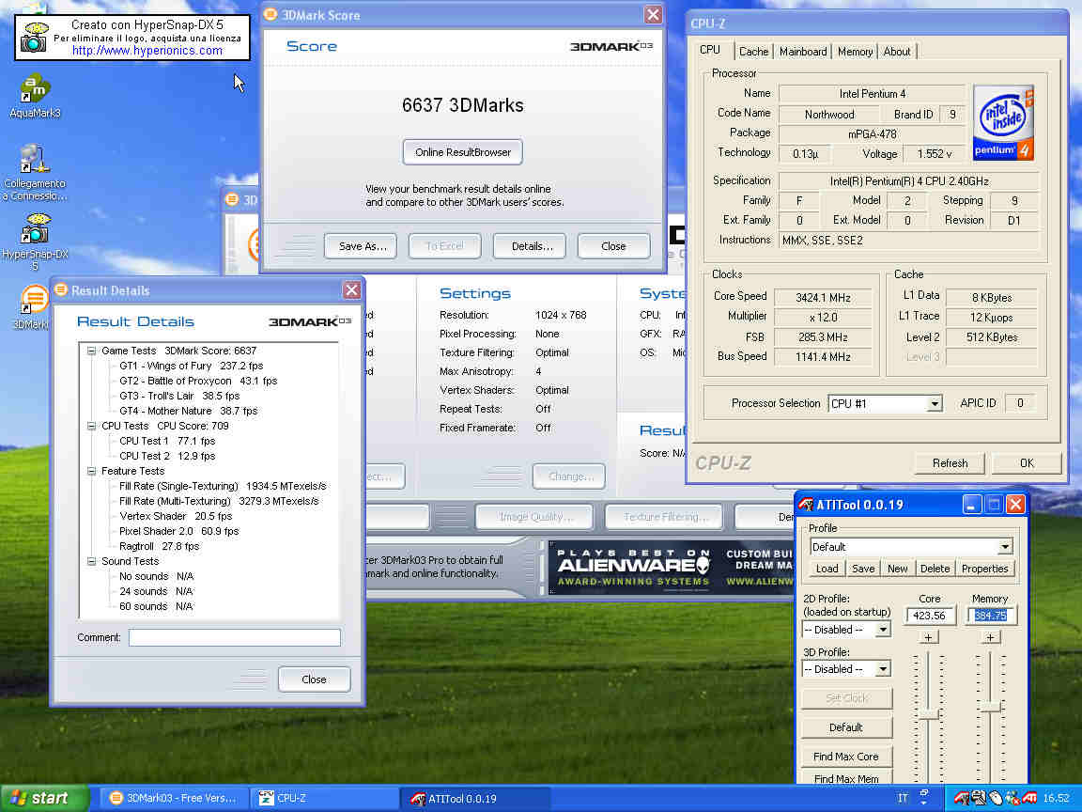The image size is (1082, 812).
Task: Switch to ATITool taskbar button
Action: click(476, 798)
